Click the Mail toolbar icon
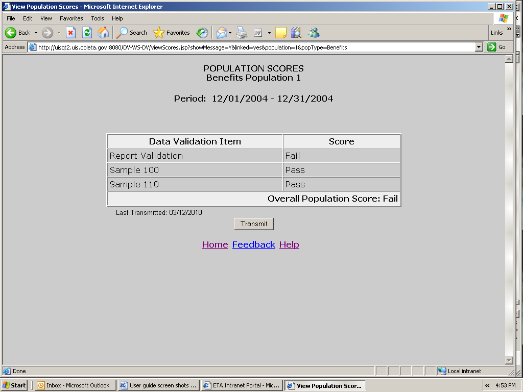 [x=222, y=33]
